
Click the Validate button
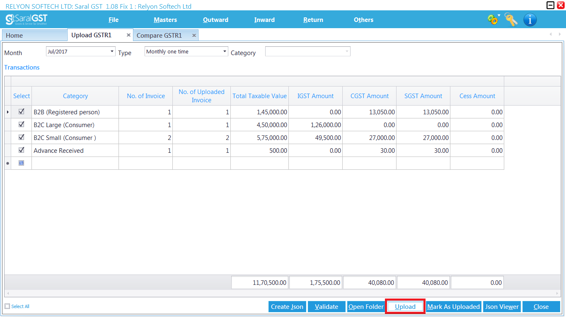click(x=326, y=306)
